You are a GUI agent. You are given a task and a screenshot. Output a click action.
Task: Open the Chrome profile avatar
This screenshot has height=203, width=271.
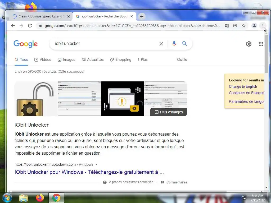(x=254, y=26)
